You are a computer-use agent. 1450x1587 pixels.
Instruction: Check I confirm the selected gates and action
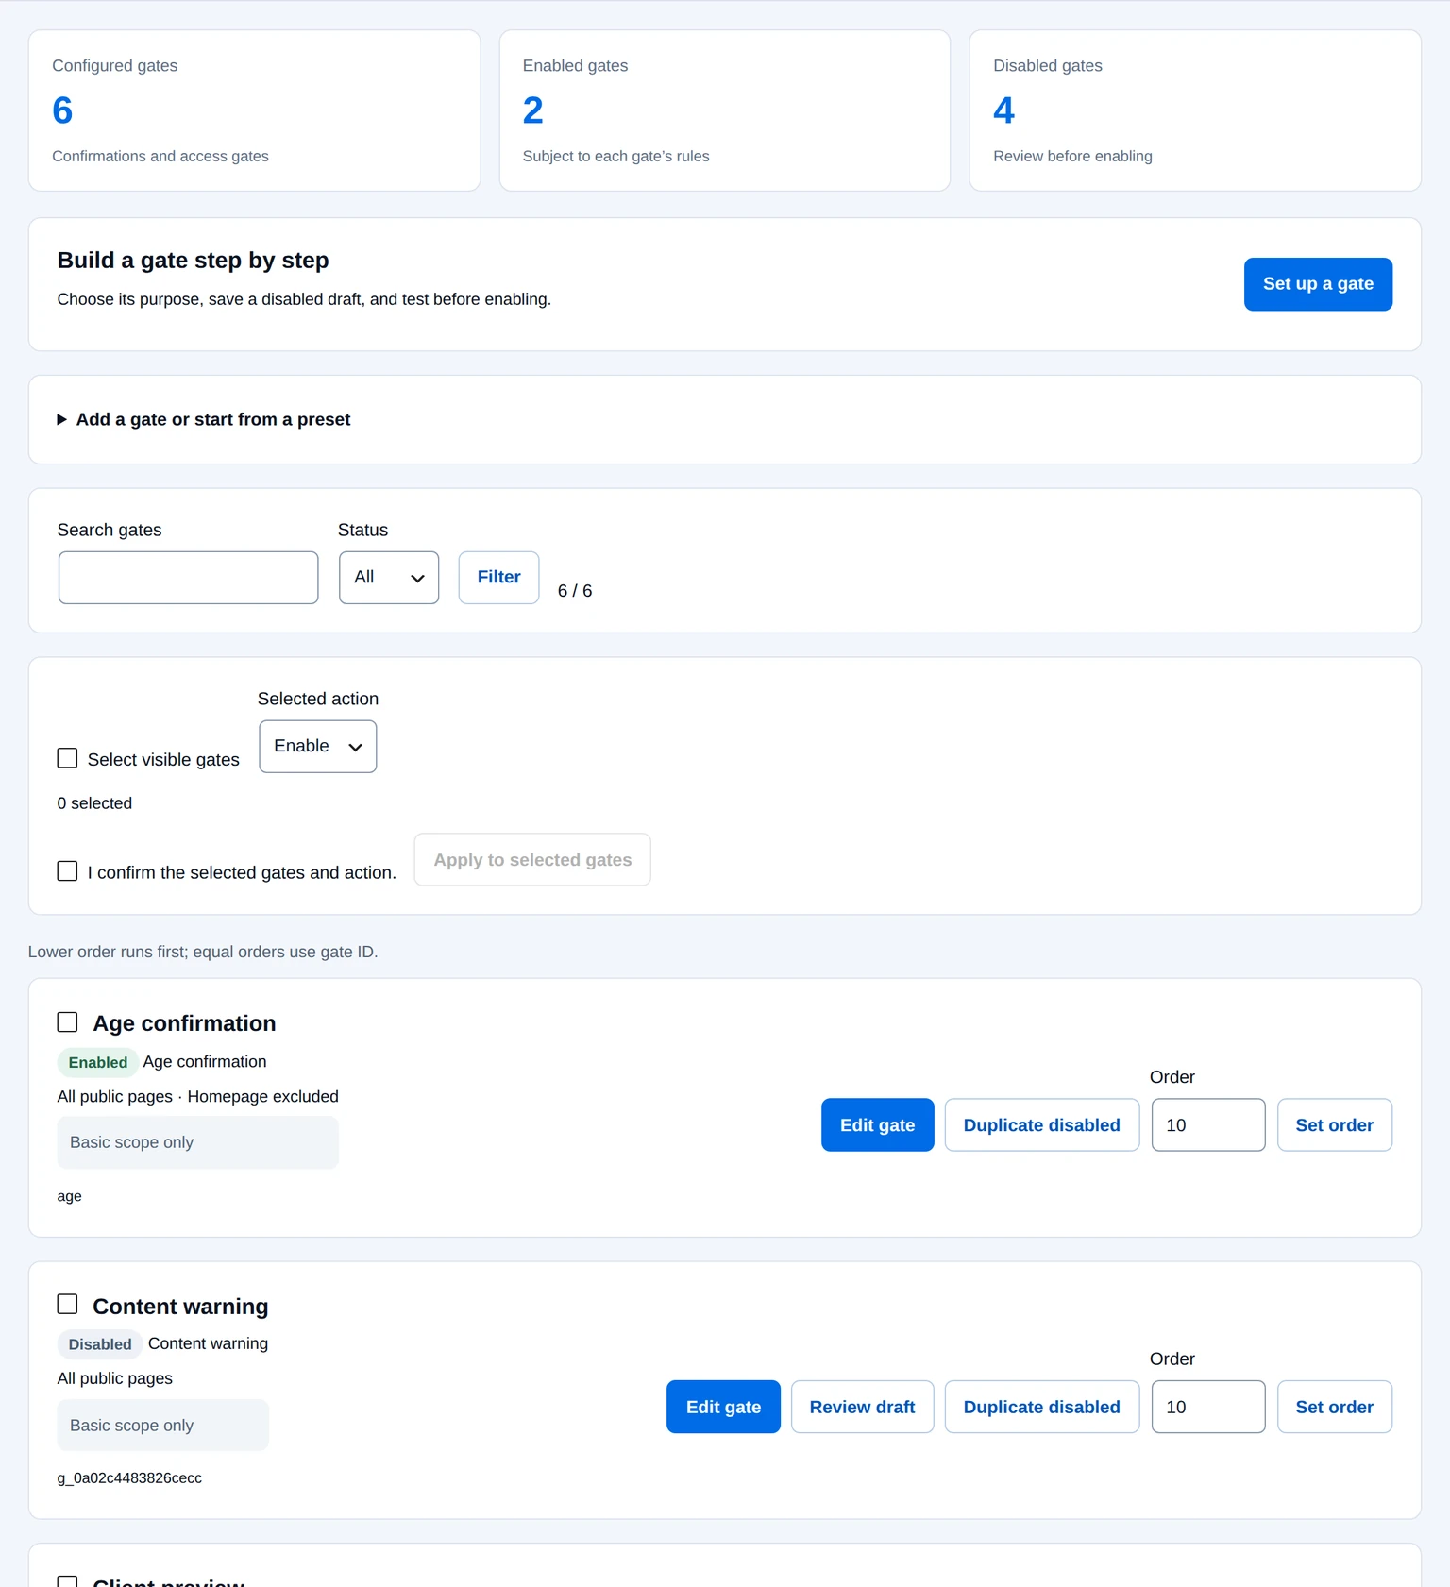[x=67, y=870]
